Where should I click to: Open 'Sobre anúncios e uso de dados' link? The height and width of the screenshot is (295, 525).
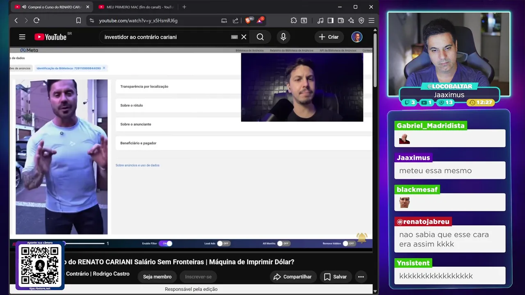[137, 165]
